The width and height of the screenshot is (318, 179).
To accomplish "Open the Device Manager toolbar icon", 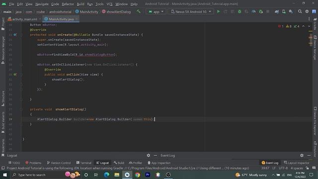I will [x=284, y=11].
